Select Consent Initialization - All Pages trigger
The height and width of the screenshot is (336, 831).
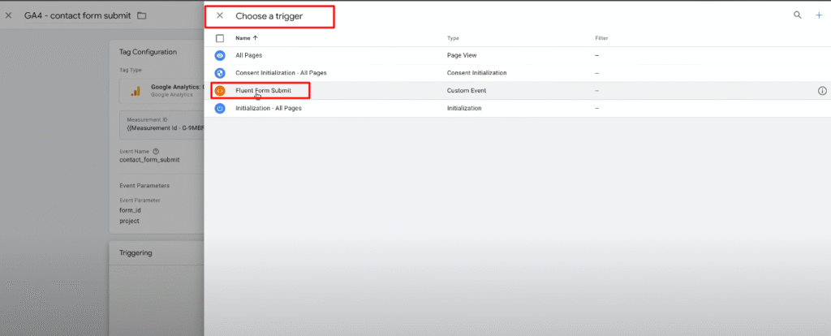281,73
